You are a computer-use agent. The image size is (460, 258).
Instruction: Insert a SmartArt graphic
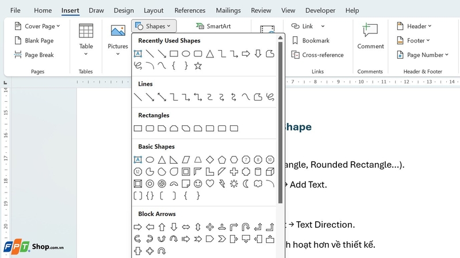213,26
